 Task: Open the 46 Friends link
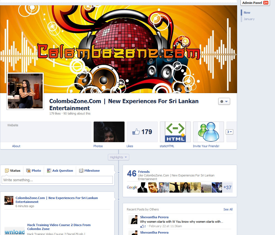click(x=144, y=172)
